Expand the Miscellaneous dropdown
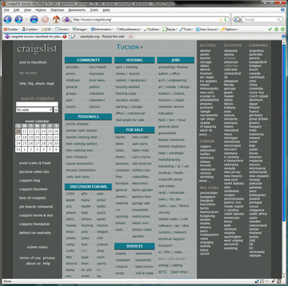 129,30
